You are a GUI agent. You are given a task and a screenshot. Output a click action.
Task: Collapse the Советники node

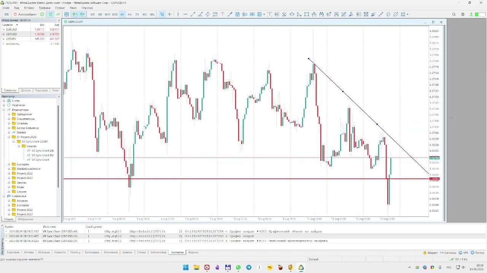click(4, 196)
